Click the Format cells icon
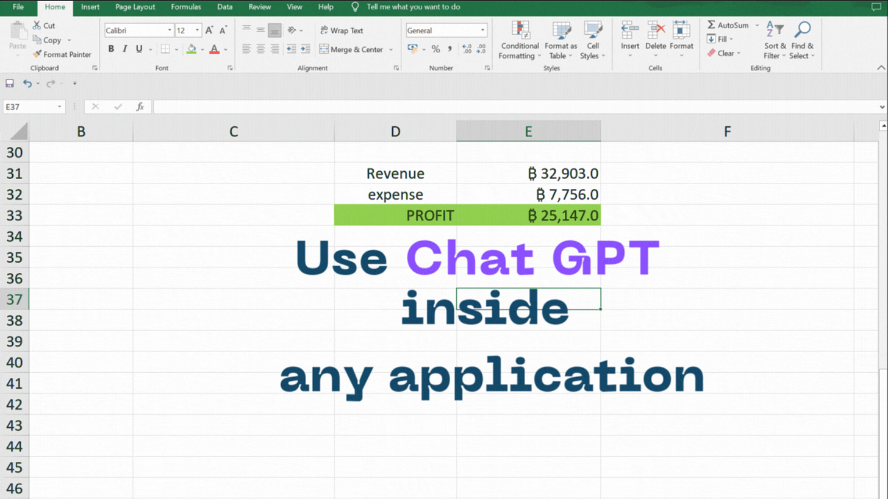 coord(681,30)
